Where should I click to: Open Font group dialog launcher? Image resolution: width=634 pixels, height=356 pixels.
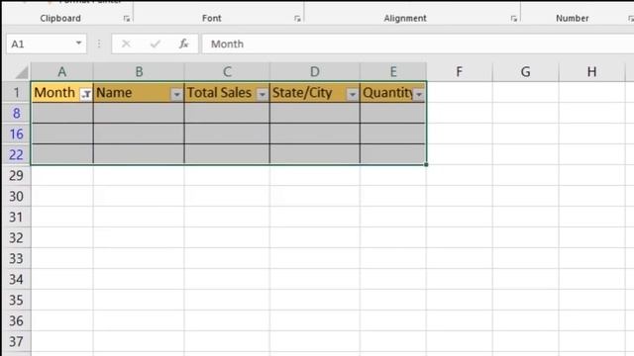click(297, 19)
